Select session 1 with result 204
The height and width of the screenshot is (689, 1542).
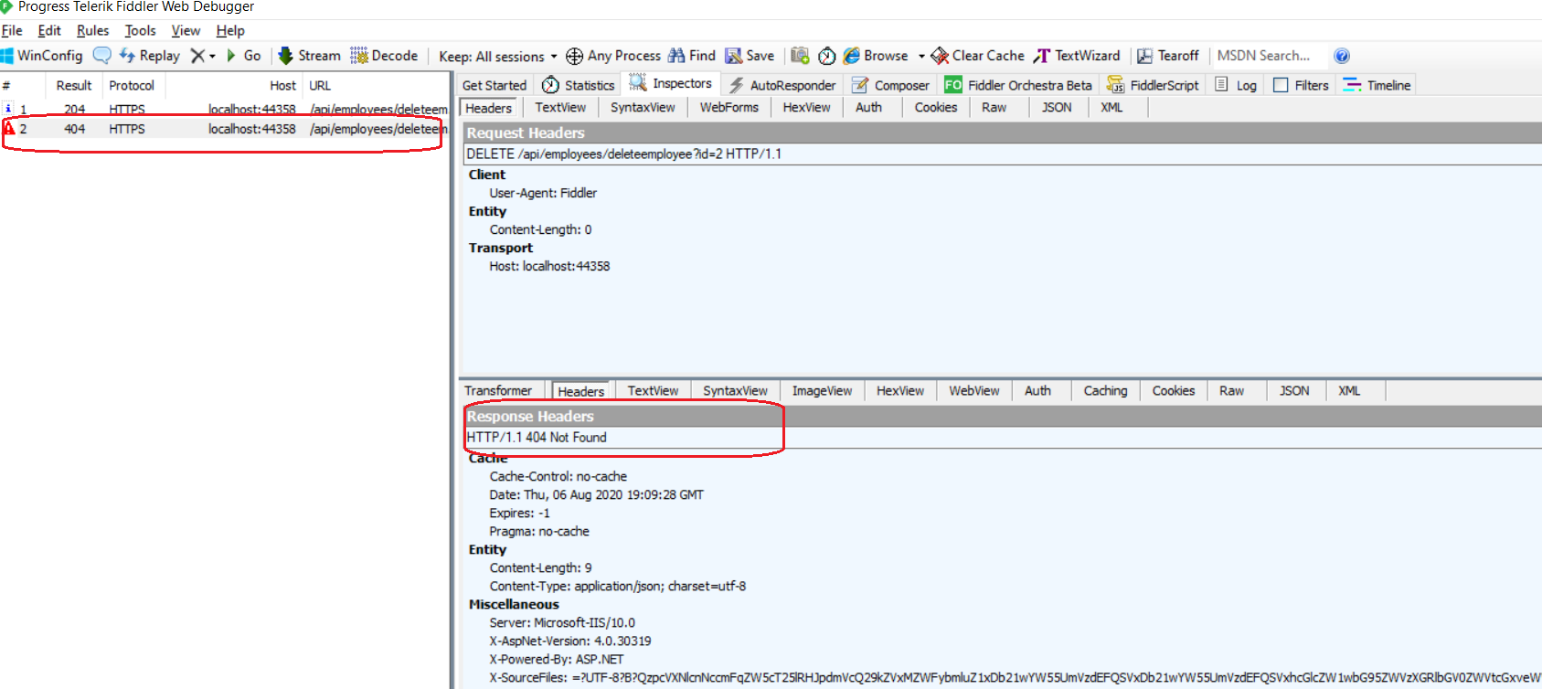225,109
